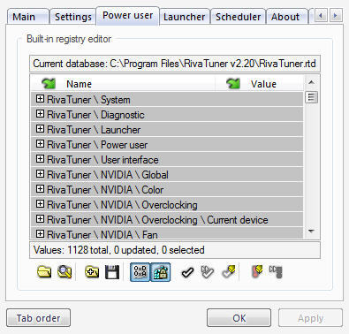Switch to the Settings tab
This screenshot has width=349, height=334.
point(73,17)
